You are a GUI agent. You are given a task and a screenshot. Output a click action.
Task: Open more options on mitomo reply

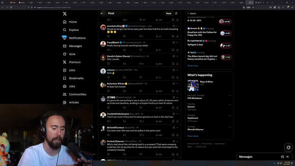(x=177, y=70)
